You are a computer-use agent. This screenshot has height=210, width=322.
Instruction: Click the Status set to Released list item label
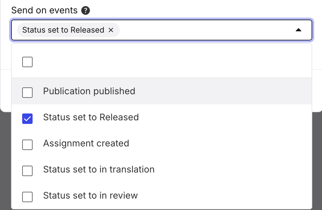point(91,117)
